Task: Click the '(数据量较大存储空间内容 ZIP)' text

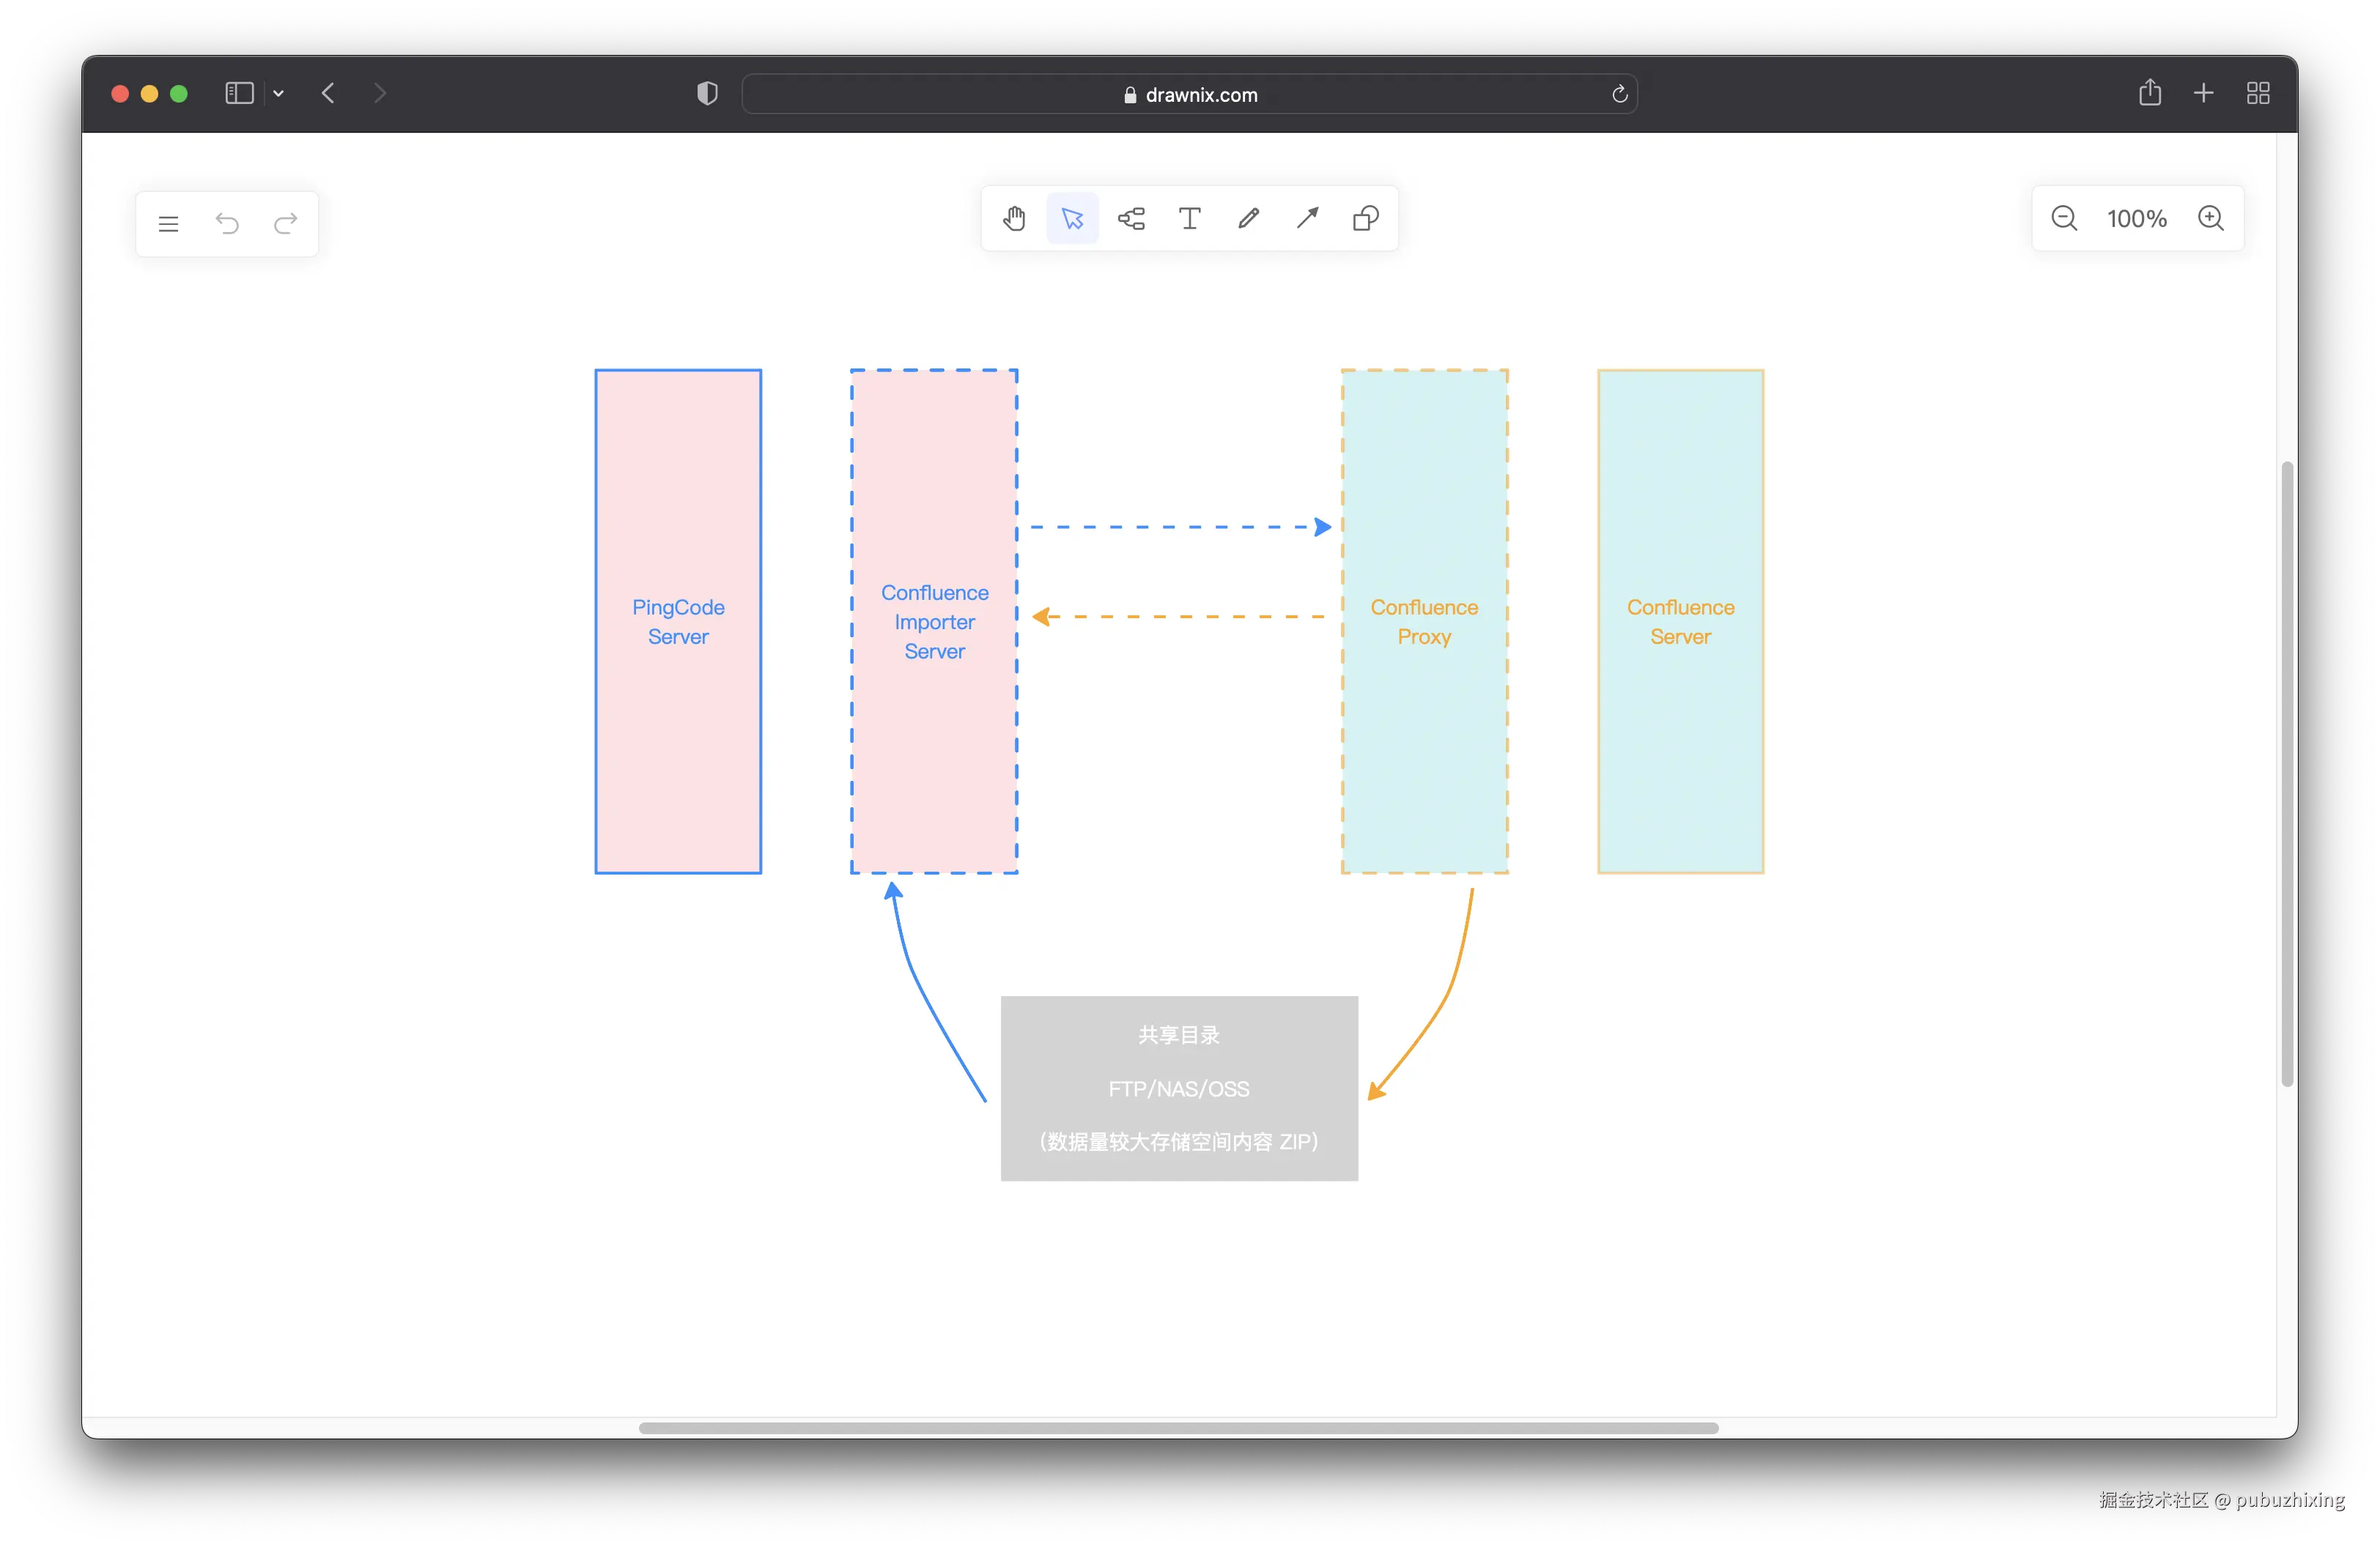Action: [1179, 1141]
